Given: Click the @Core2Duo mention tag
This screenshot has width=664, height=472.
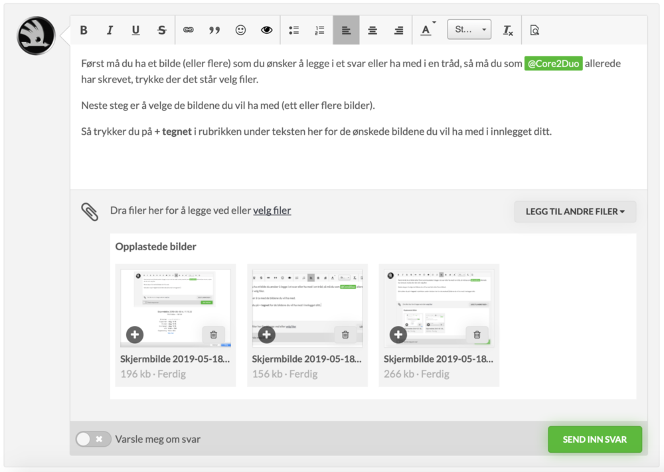Looking at the screenshot, I should (553, 64).
